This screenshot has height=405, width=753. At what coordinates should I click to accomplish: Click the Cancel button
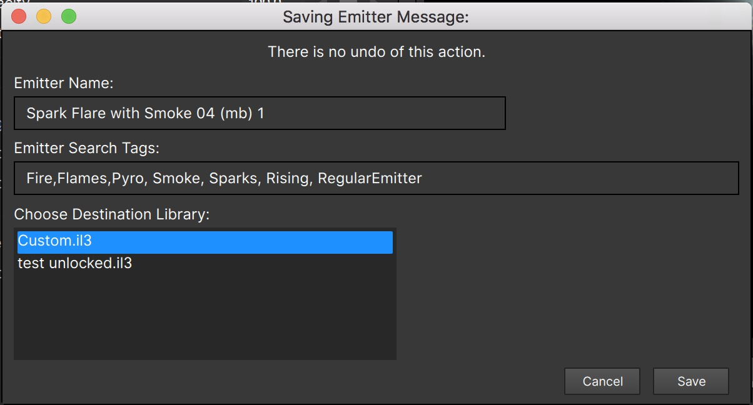tap(602, 381)
